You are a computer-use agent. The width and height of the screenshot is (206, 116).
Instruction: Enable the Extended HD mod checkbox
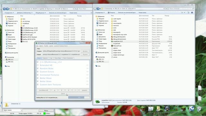click(x=38, y=65)
